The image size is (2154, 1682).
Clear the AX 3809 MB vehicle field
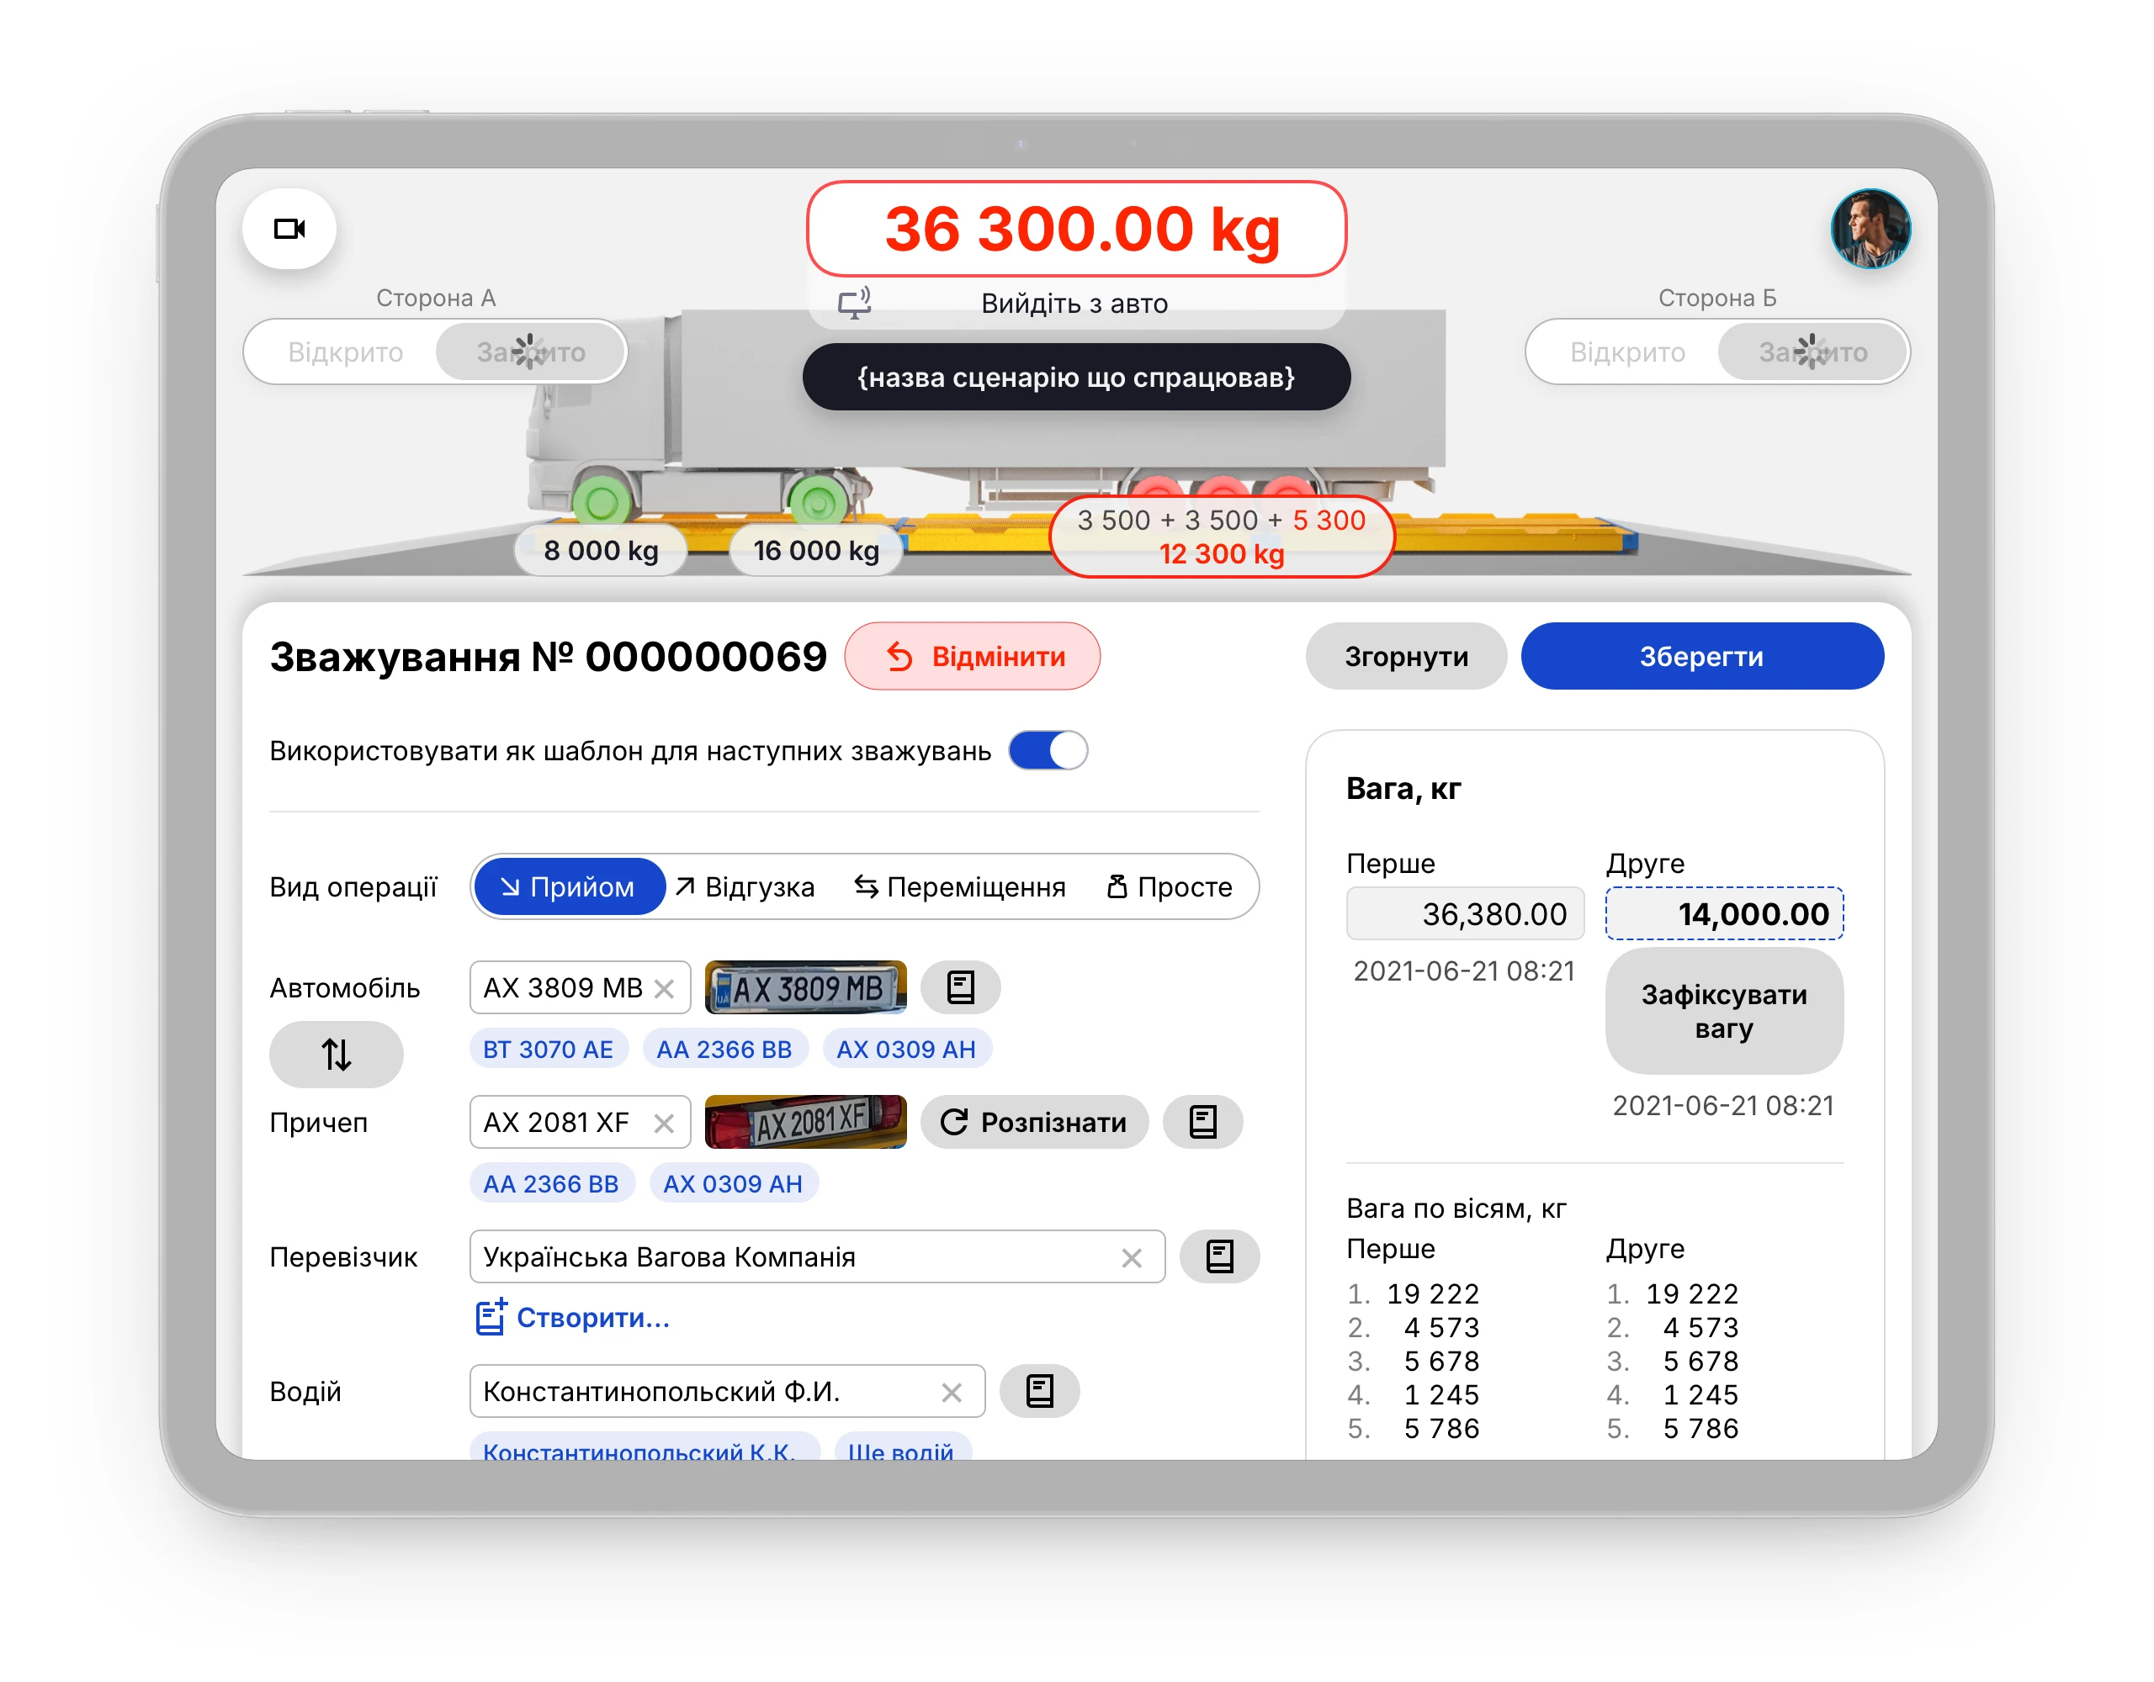click(x=665, y=989)
